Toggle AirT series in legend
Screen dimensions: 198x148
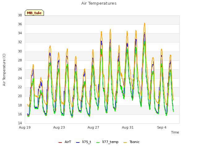click(65, 142)
